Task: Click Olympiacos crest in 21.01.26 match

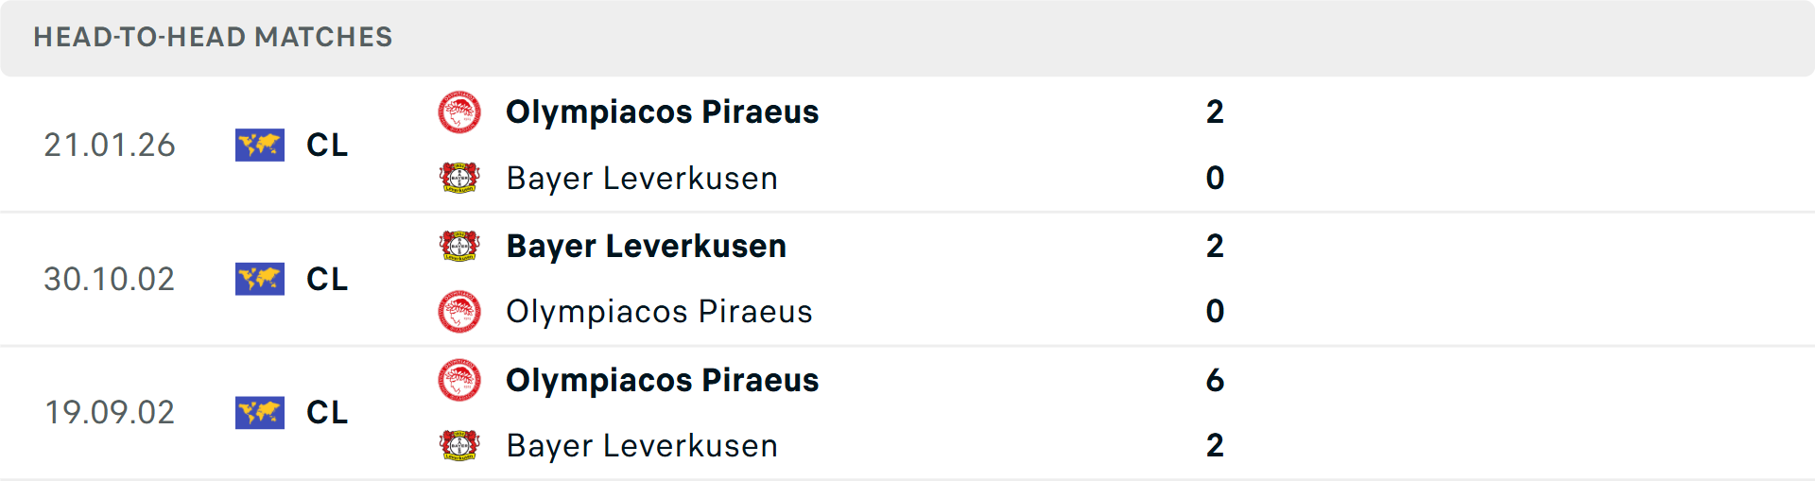Action: coord(459,112)
